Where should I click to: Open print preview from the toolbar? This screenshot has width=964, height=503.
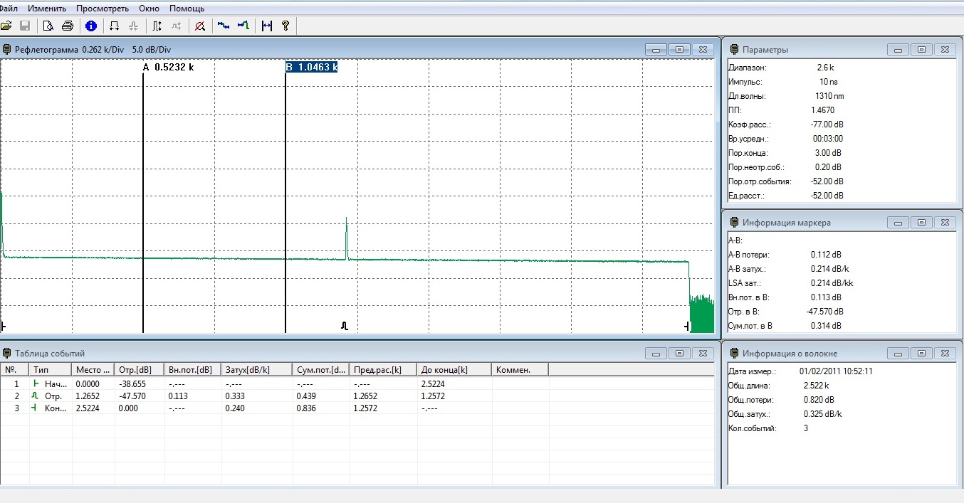click(48, 26)
